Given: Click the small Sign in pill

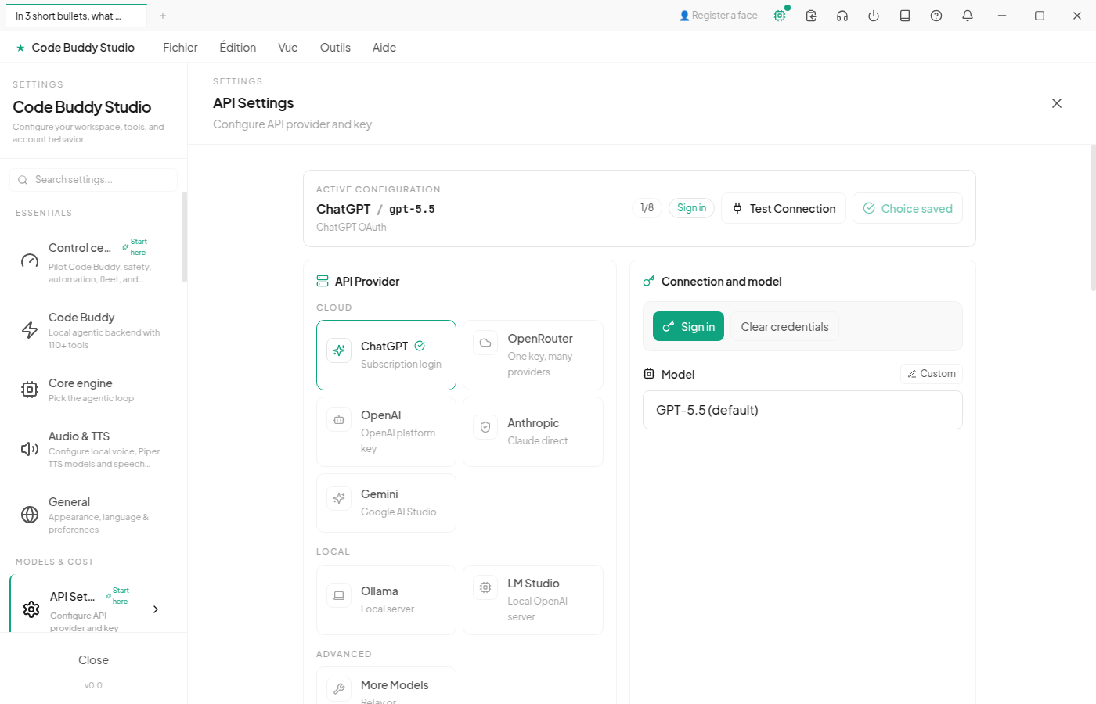Looking at the screenshot, I should click(x=691, y=208).
